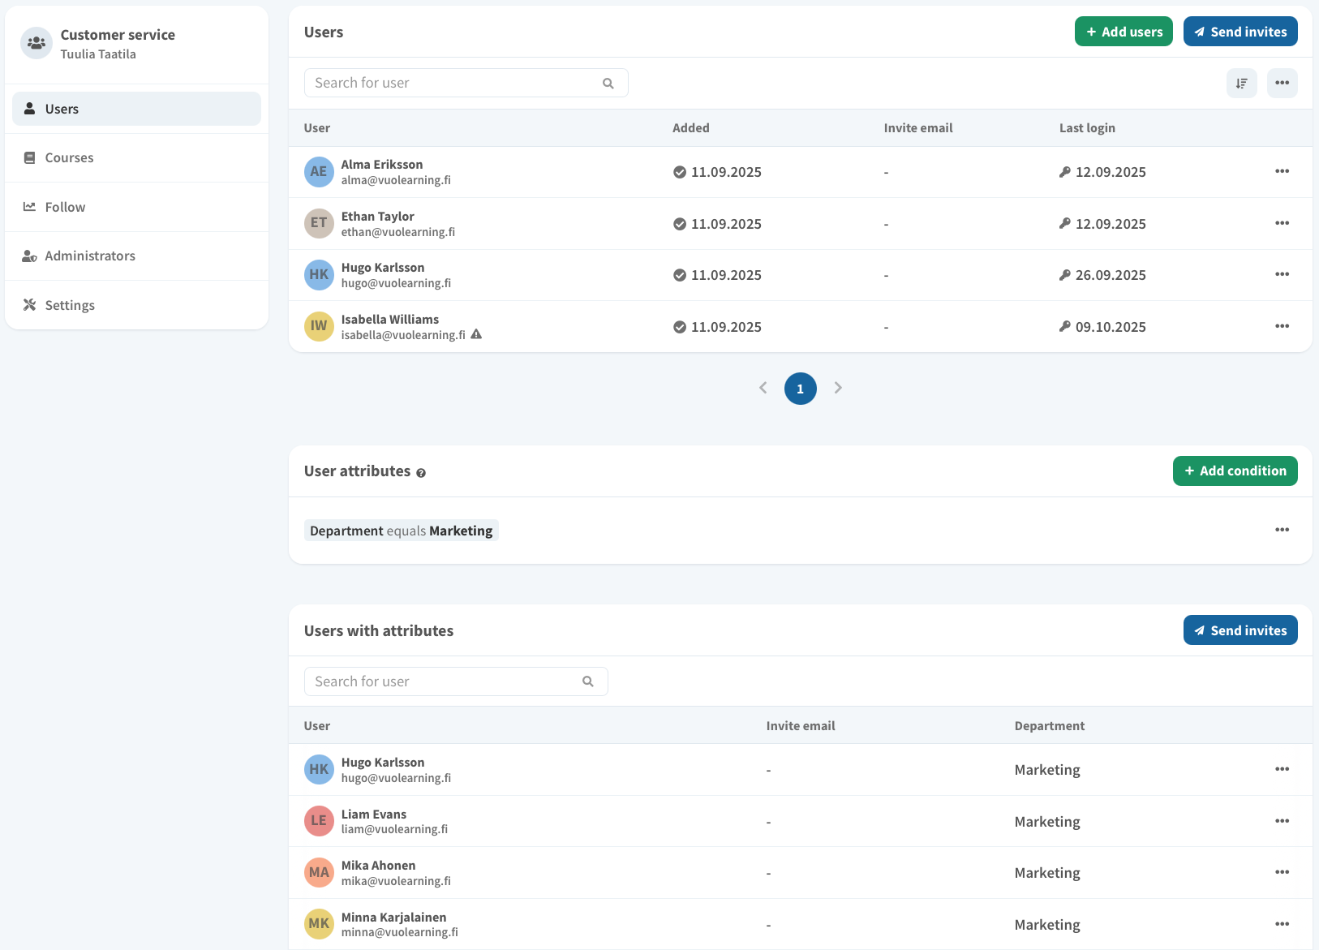Click the Customer service group icon

tap(36, 43)
